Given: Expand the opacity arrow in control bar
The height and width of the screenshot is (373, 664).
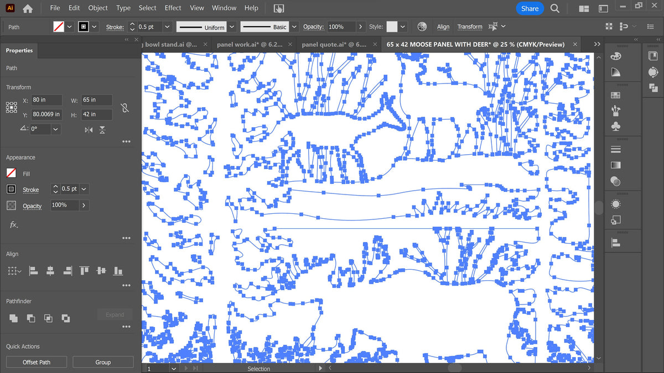Looking at the screenshot, I should click(x=361, y=27).
